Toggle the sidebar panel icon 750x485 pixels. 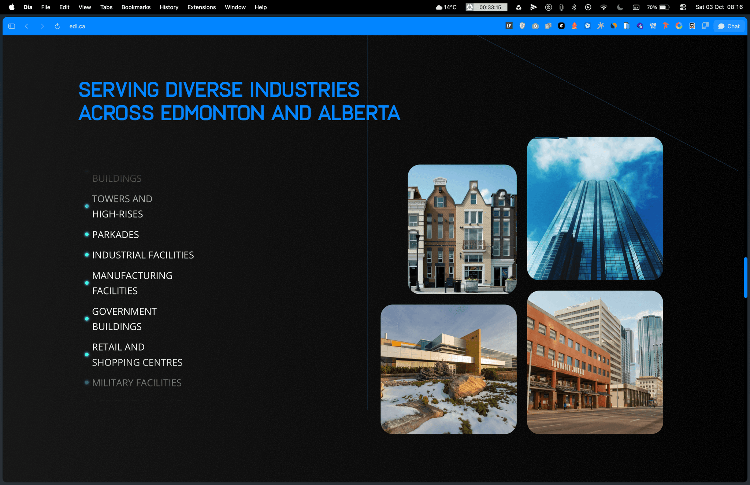click(12, 26)
